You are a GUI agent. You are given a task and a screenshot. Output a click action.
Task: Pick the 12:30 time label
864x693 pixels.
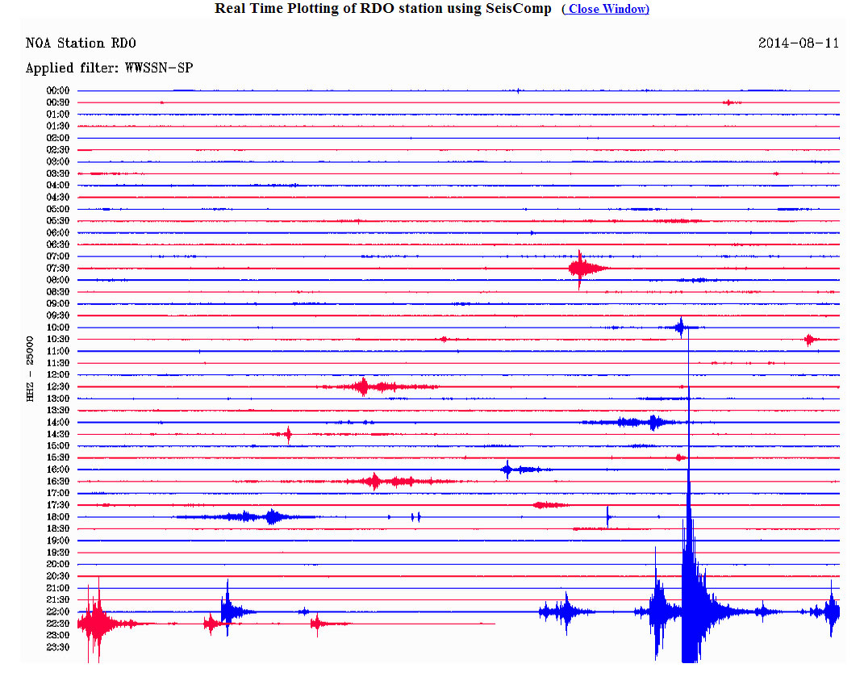(57, 386)
